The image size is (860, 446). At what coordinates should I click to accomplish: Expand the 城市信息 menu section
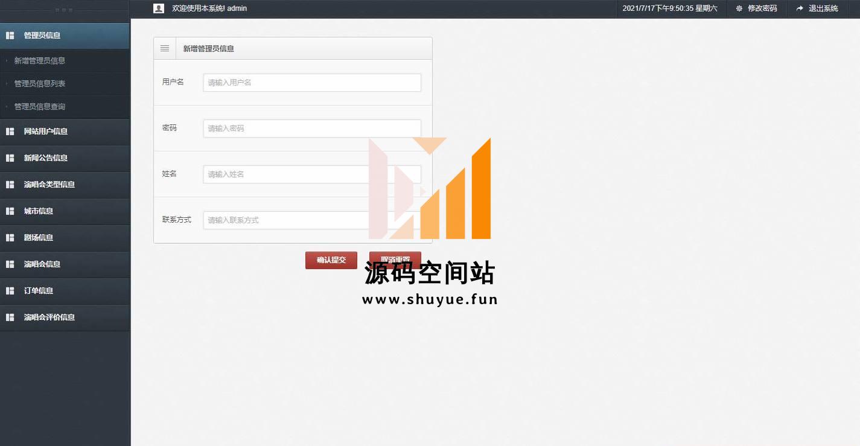click(65, 211)
